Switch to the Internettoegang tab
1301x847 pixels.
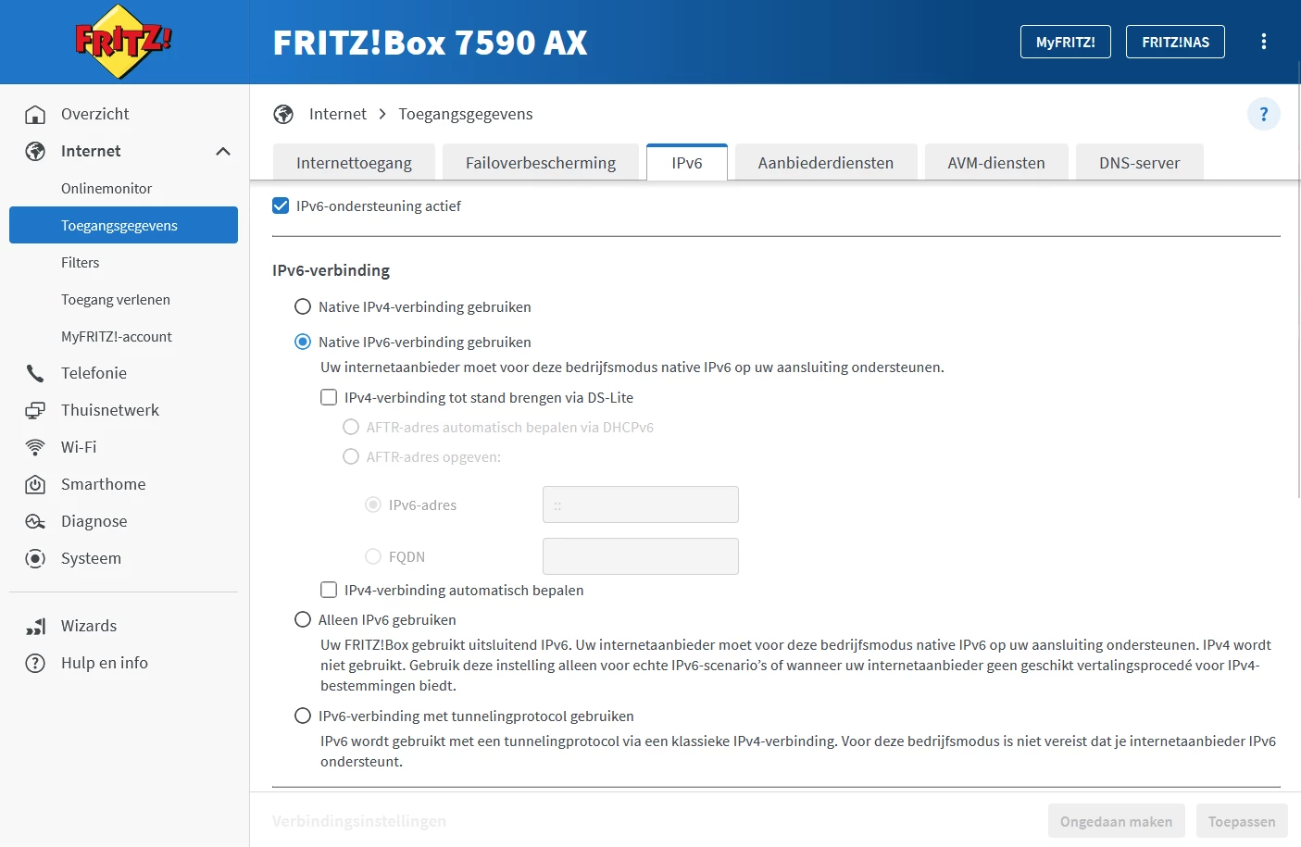pos(354,162)
